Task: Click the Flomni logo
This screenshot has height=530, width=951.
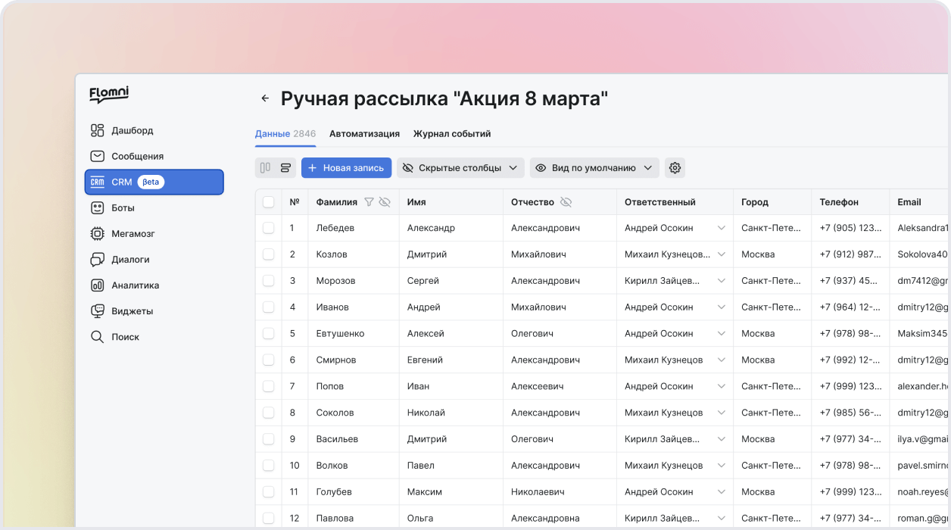Action: (x=109, y=94)
